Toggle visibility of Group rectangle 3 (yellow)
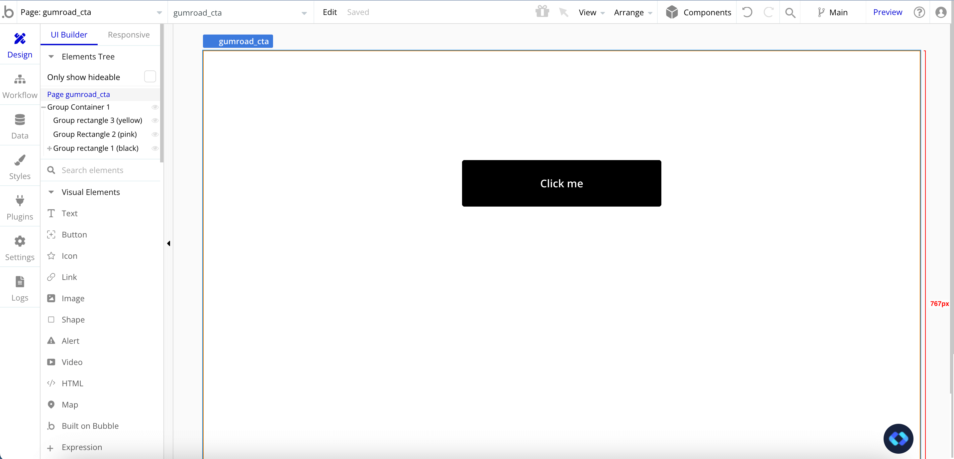 pos(155,120)
